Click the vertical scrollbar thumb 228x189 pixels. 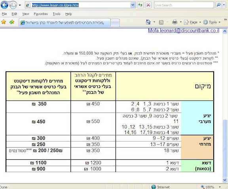click(x=225, y=148)
